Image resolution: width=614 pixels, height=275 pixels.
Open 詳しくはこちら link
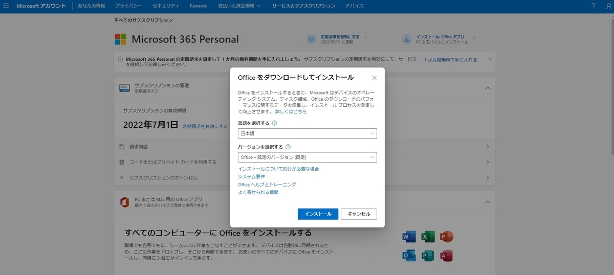click(291, 111)
